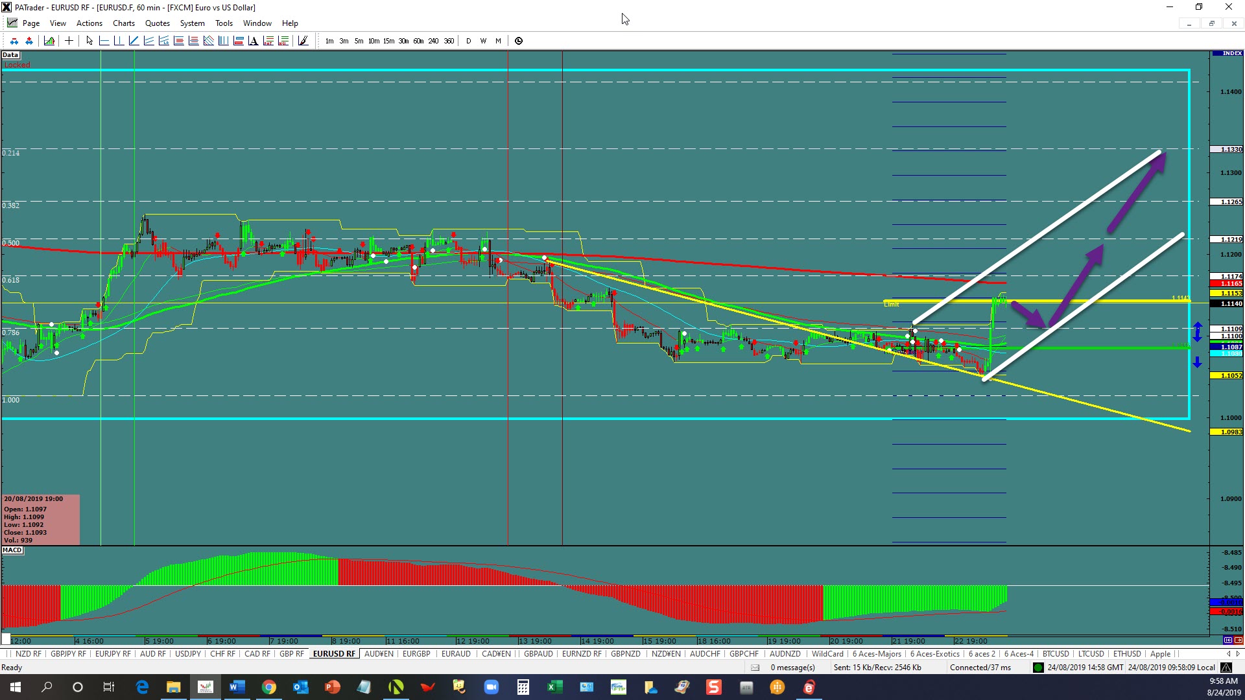Select the paintbrush drawing tool
This screenshot has height=700, width=1245.
click(303, 41)
